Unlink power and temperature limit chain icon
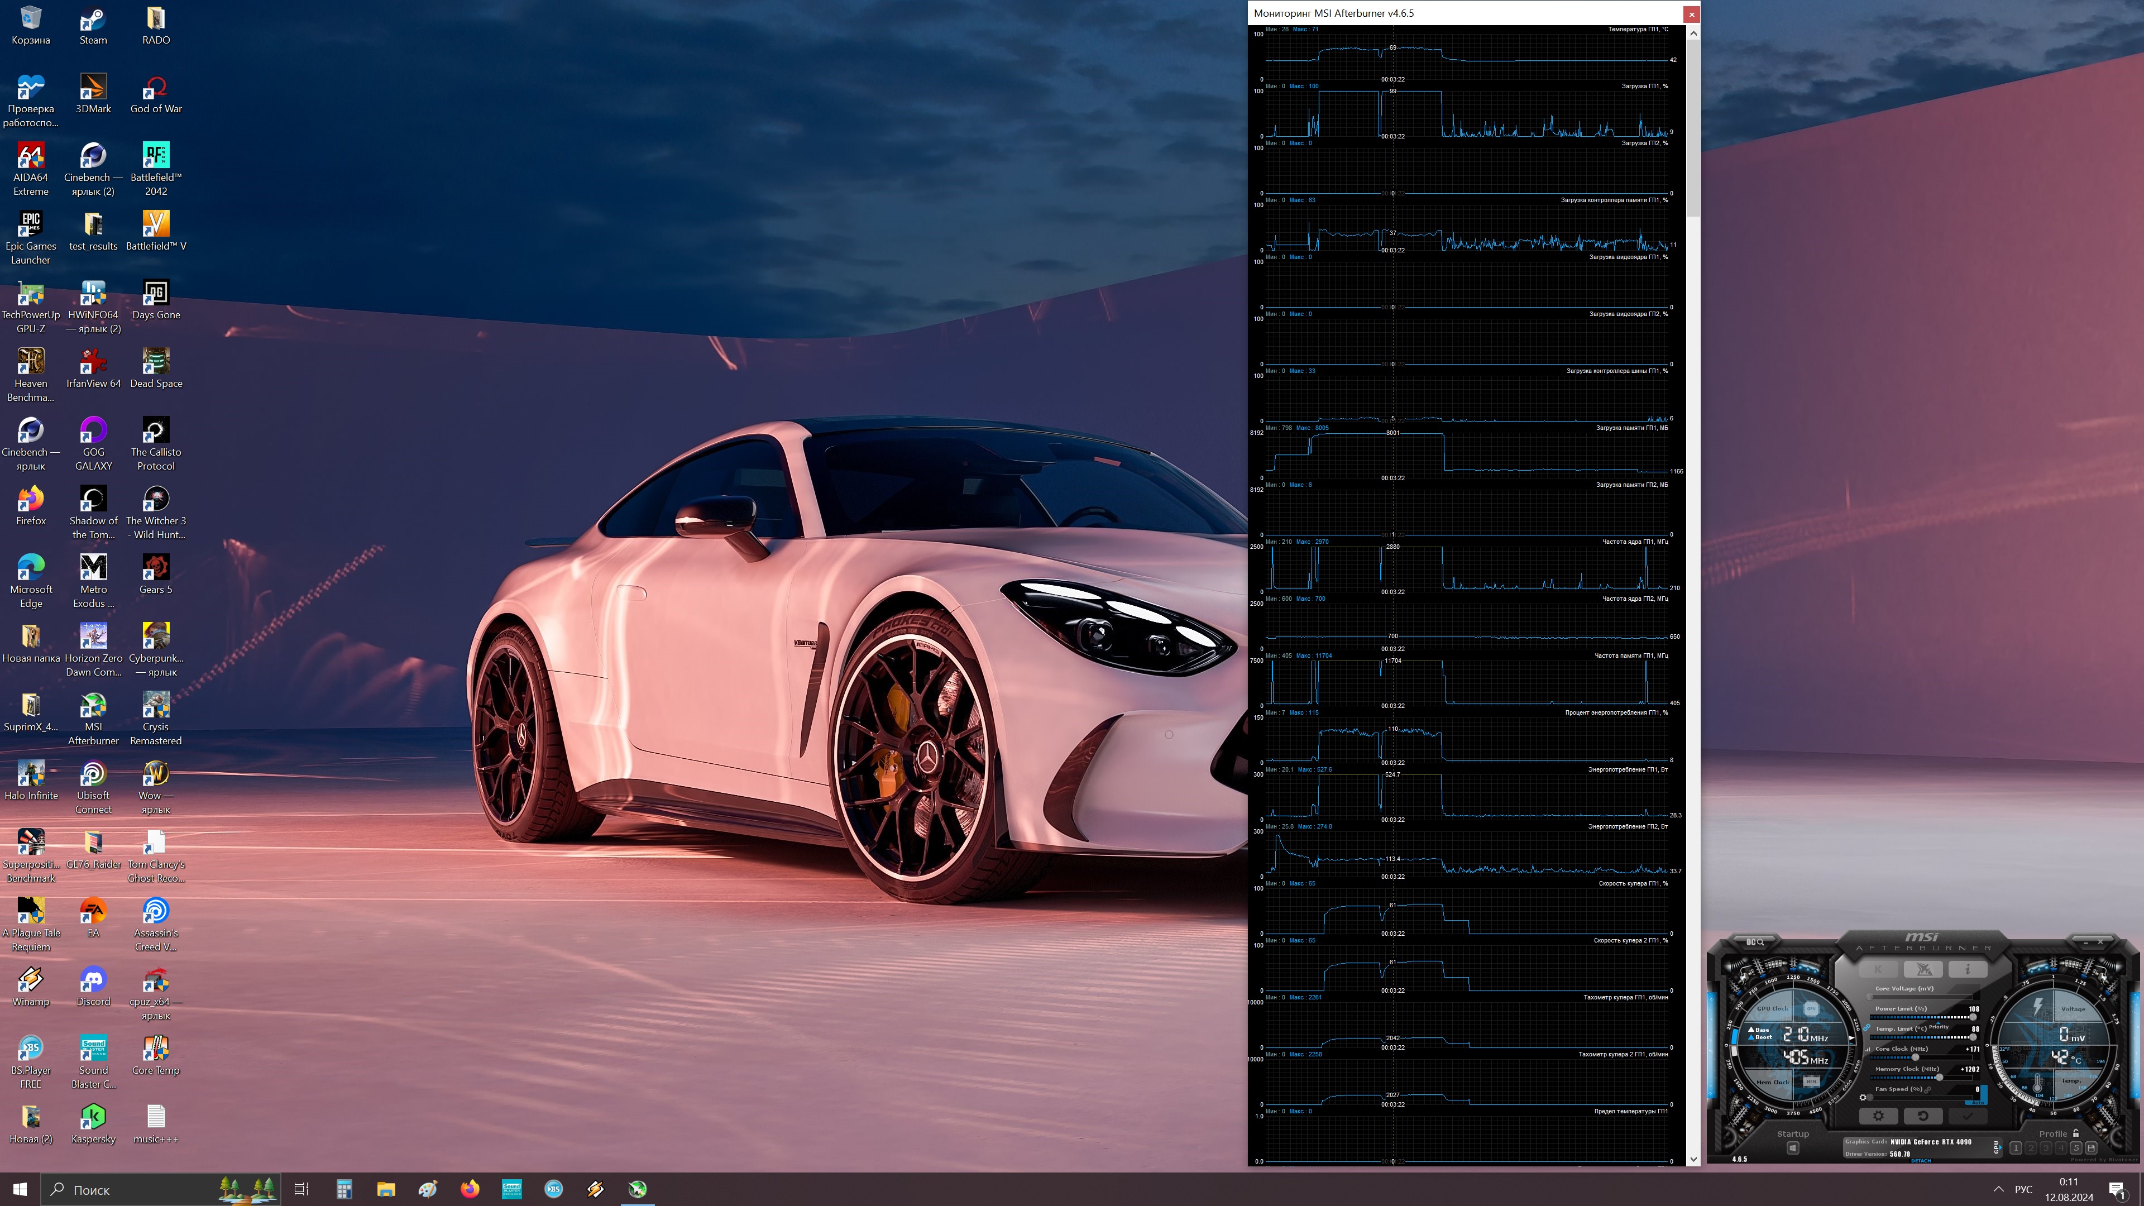This screenshot has width=2144, height=1206. pos(1867,1028)
